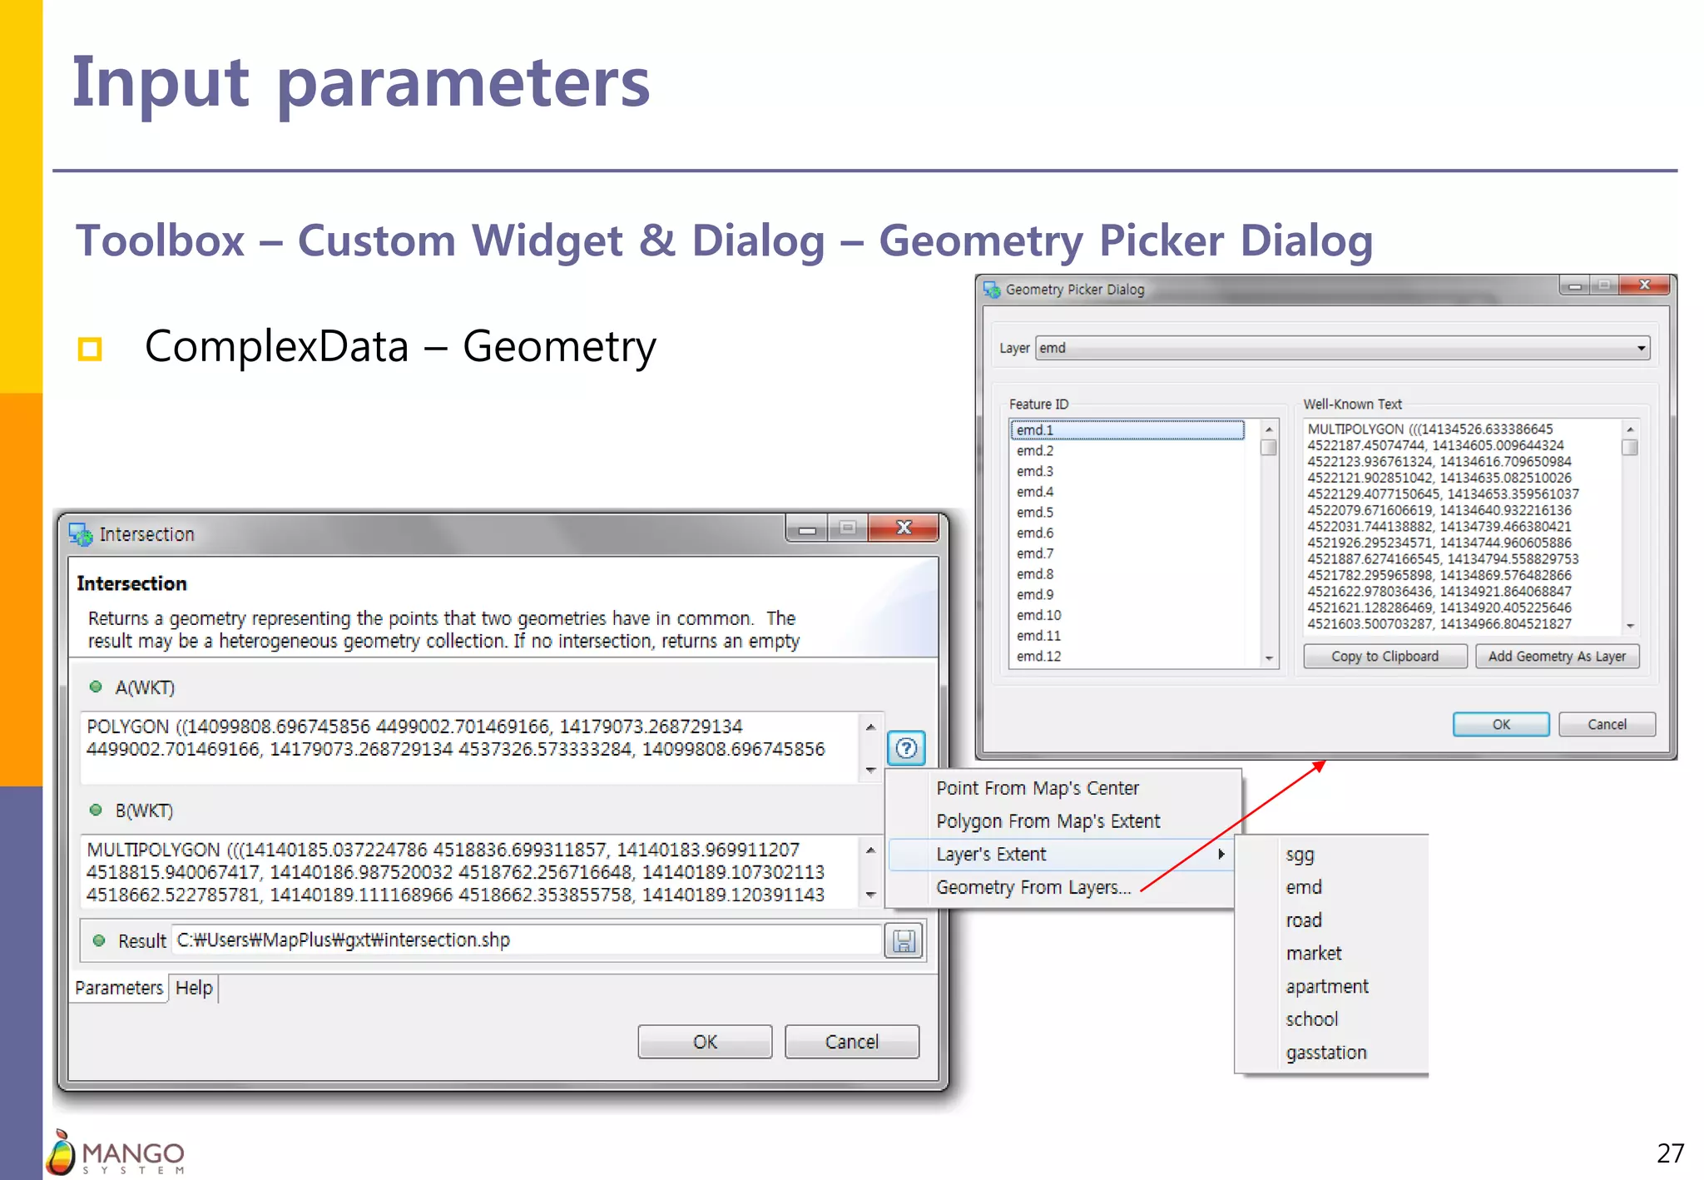Click A(WKT) field scroll-down arrow
The width and height of the screenshot is (1704, 1180).
pyautogui.click(x=870, y=770)
